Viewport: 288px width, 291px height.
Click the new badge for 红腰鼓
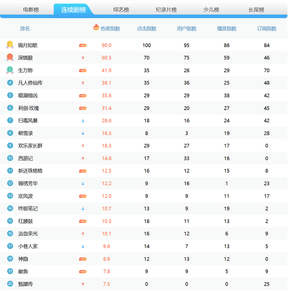pyautogui.click(x=83, y=222)
